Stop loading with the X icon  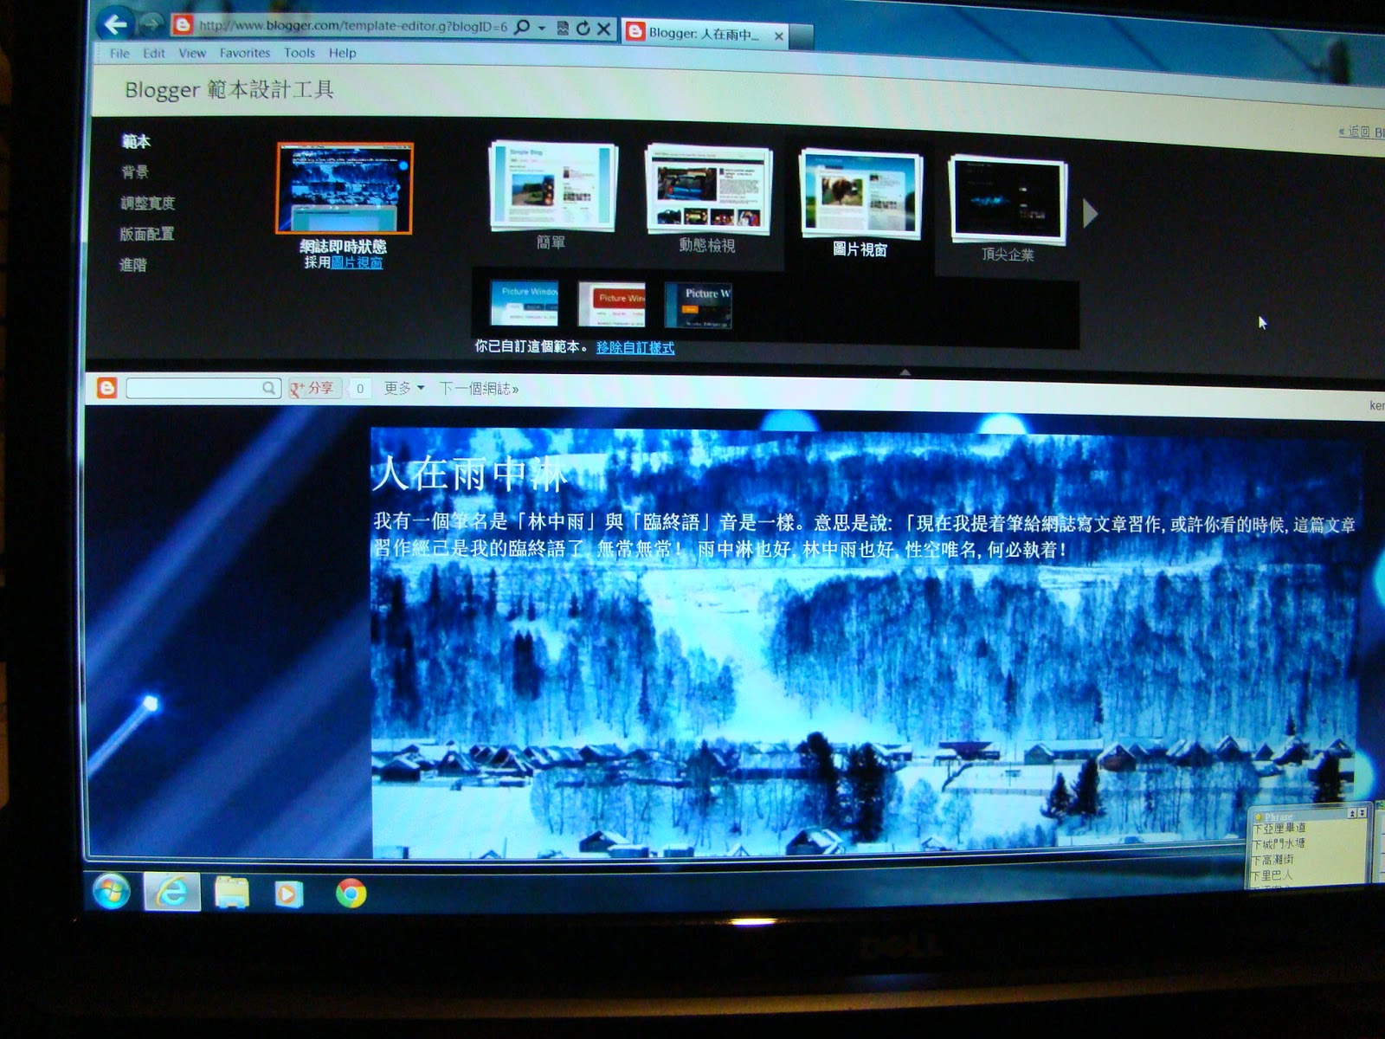coord(604,29)
